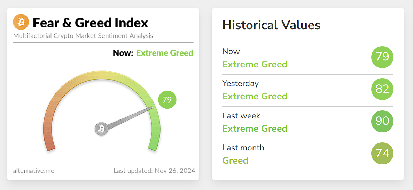413x190 pixels.
Task: Click the green greed end of the gauge
Action: 154,142
